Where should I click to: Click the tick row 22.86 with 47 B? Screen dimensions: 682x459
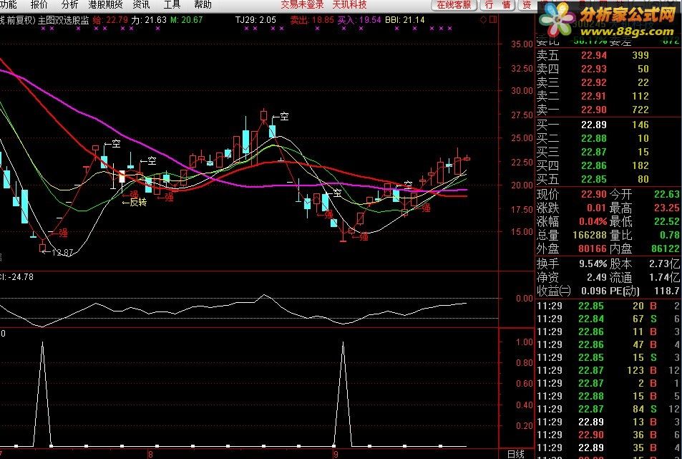tap(608, 344)
